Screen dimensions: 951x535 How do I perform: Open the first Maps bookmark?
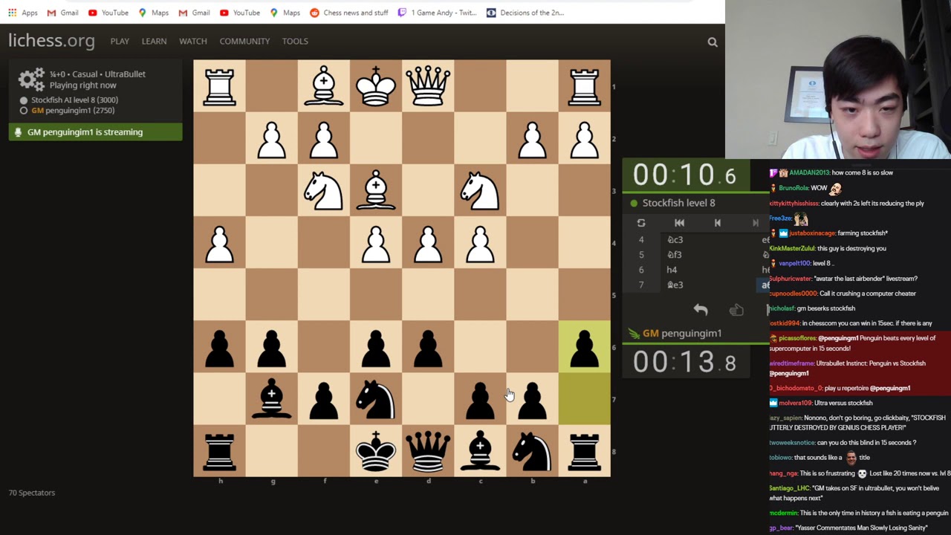pyautogui.click(x=153, y=13)
